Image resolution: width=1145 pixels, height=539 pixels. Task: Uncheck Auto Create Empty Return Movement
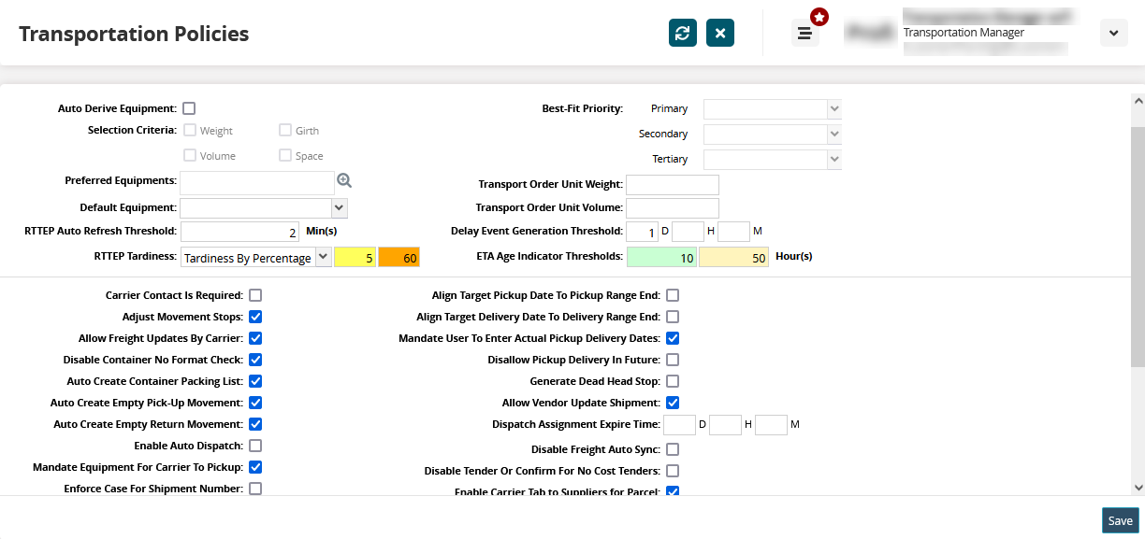point(255,424)
